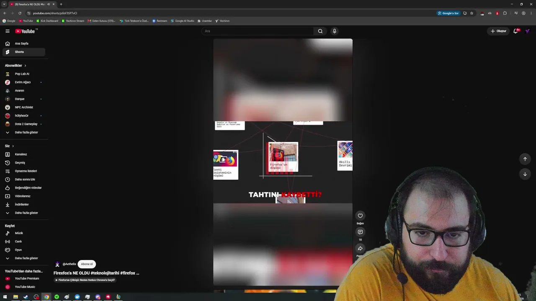Open Restream bookmark
This screenshot has width=536, height=301.
click(x=160, y=21)
